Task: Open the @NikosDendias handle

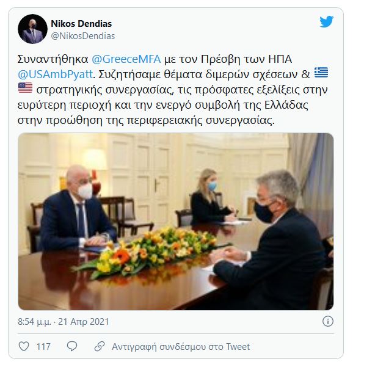Action: 83,36
